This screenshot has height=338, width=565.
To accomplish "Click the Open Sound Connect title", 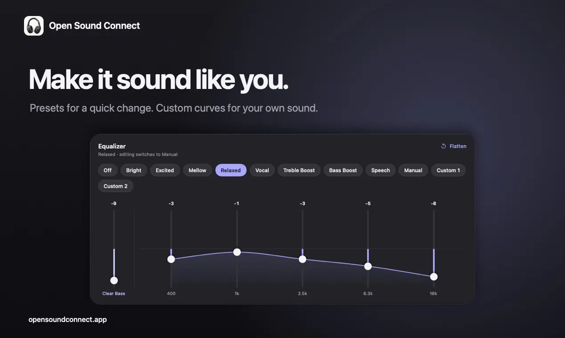I will (94, 26).
